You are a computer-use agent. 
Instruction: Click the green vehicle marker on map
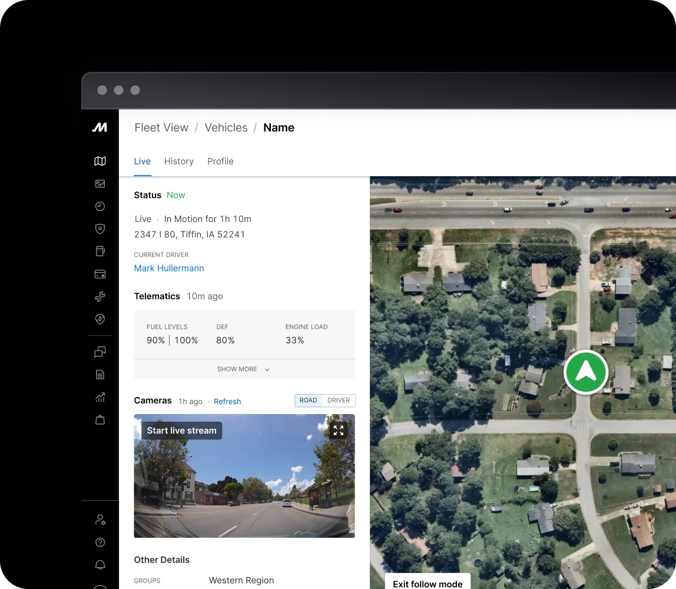point(586,372)
